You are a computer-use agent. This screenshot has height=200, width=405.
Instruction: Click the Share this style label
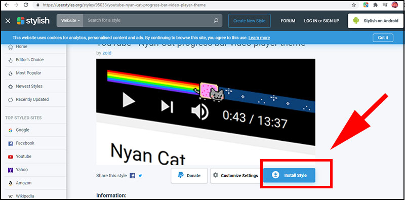point(111,176)
